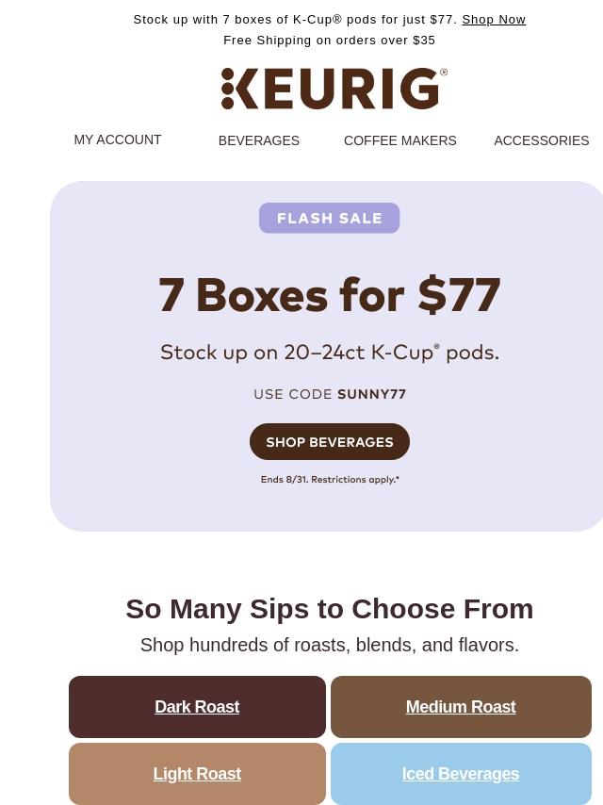Open the My Account menu item
603x805 pixels.
(118, 140)
